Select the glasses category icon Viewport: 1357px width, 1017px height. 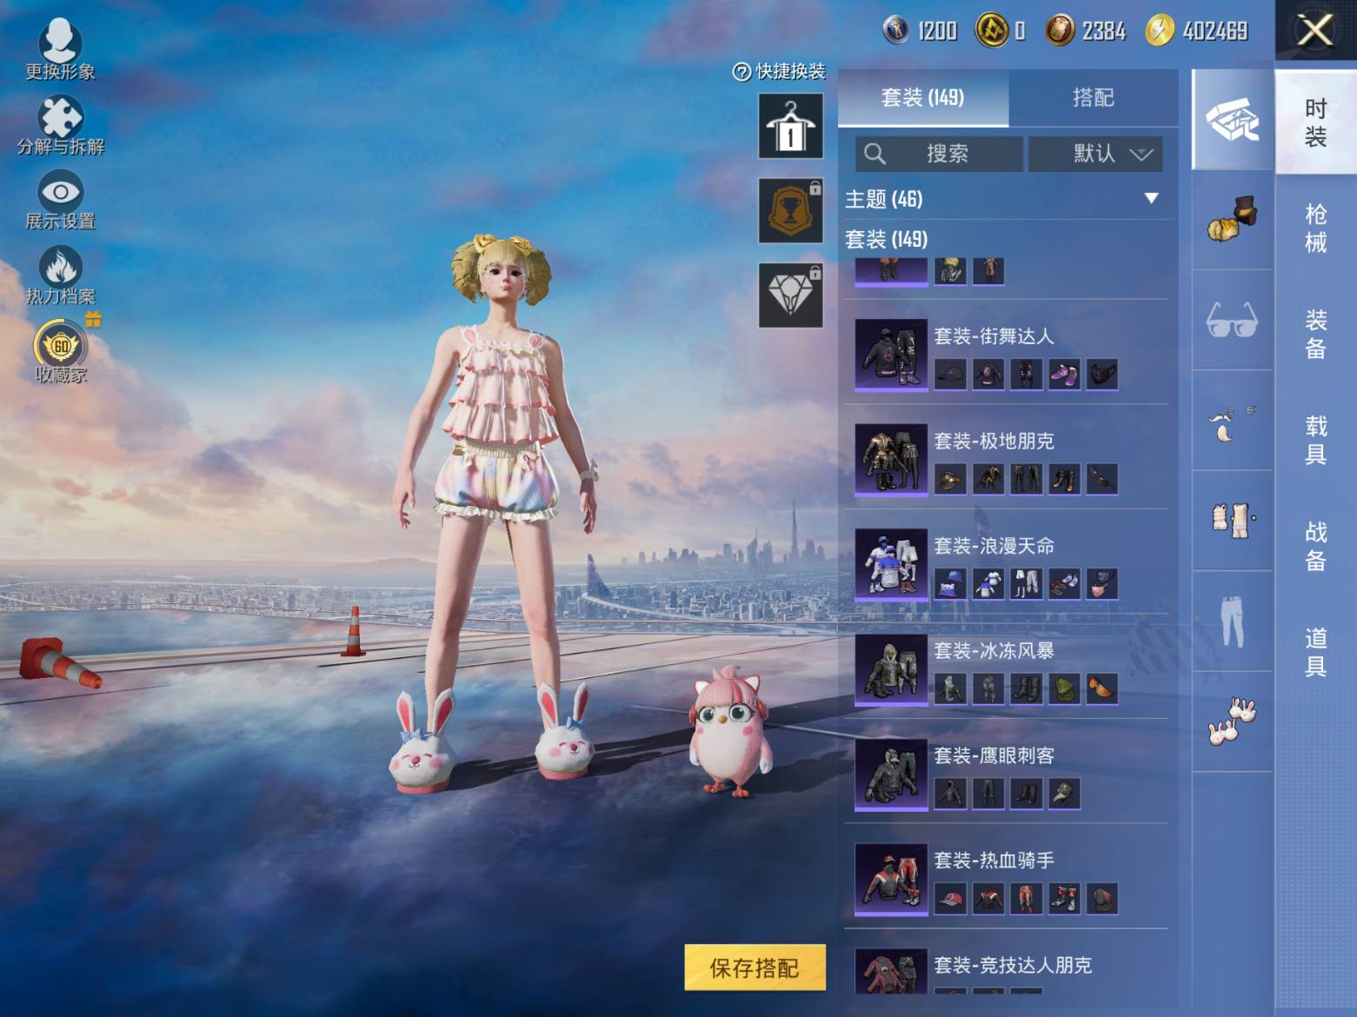click(1232, 320)
